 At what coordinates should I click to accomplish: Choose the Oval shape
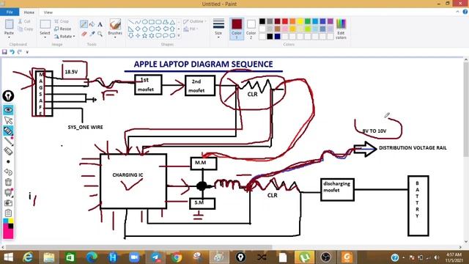[145, 22]
